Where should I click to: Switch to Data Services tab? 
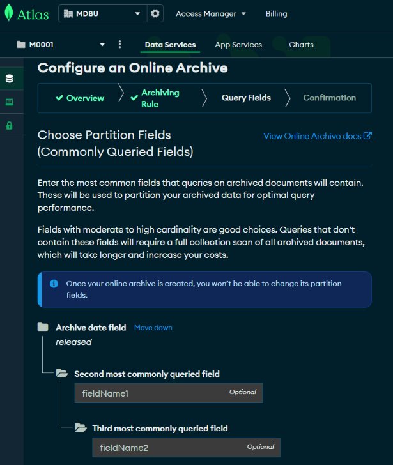(x=170, y=45)
